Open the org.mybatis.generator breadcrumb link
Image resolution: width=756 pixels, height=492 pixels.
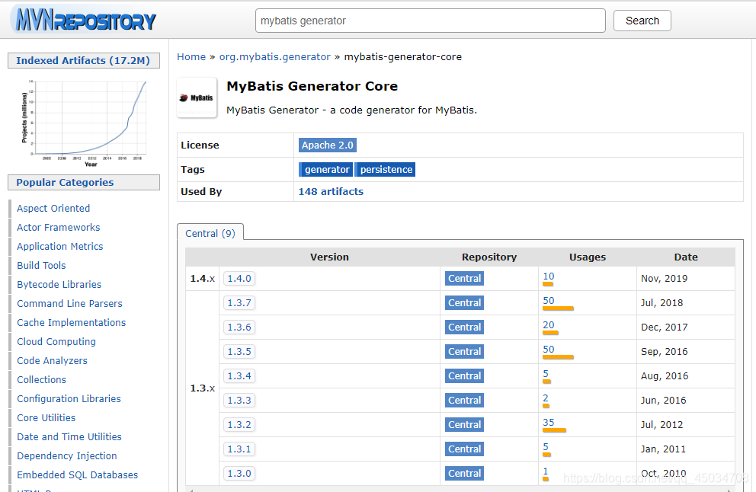tap(274, 56)
